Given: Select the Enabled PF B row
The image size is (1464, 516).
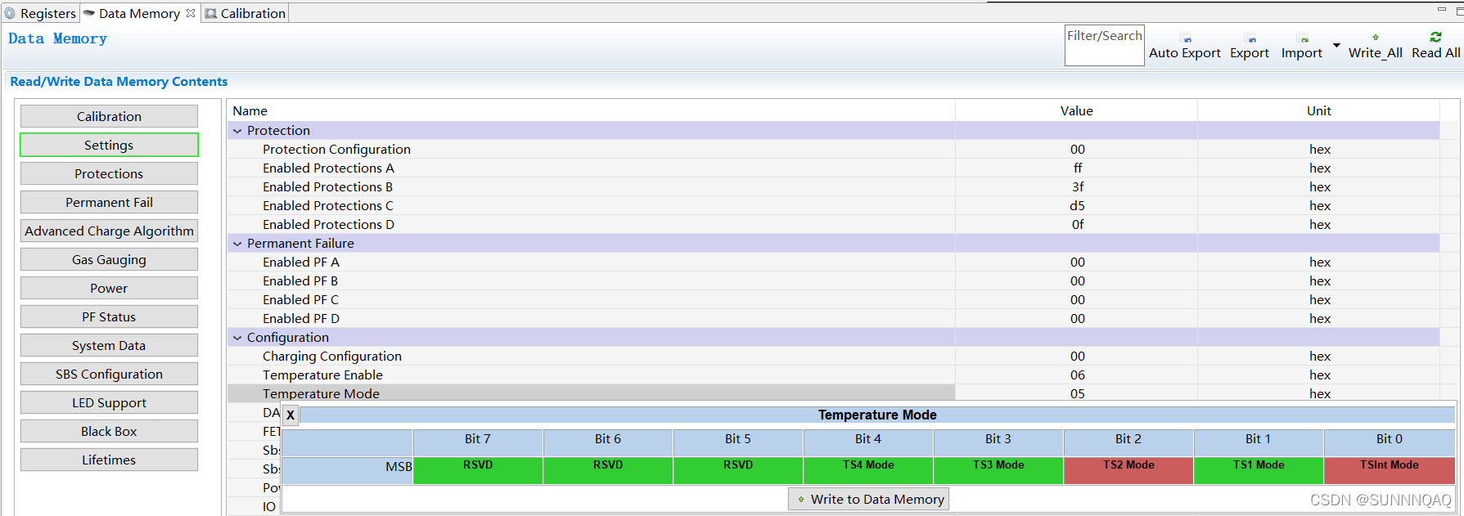Looking at the screenshot, I should tap(833, 281).
